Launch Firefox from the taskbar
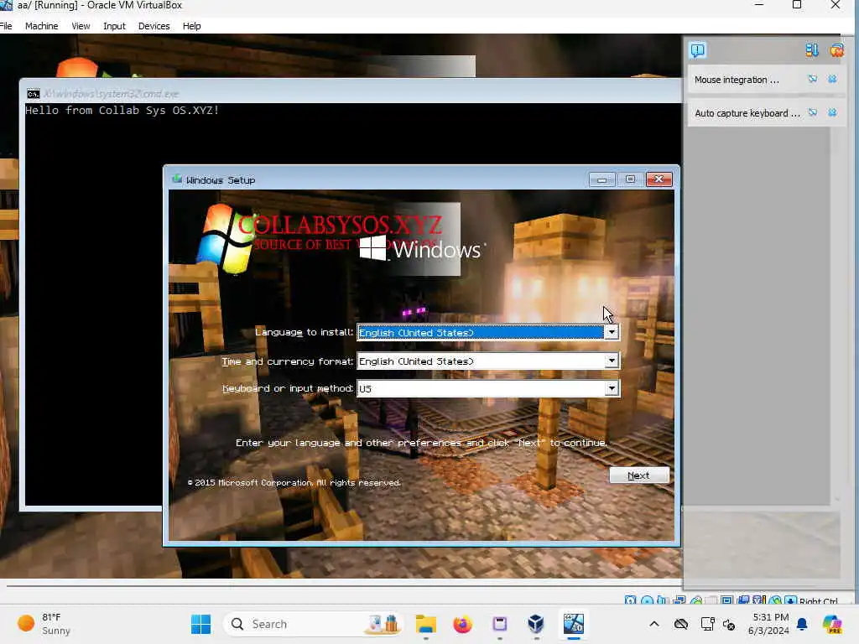Viewport: 859px width, 644px height. click(x=462, y=624)
